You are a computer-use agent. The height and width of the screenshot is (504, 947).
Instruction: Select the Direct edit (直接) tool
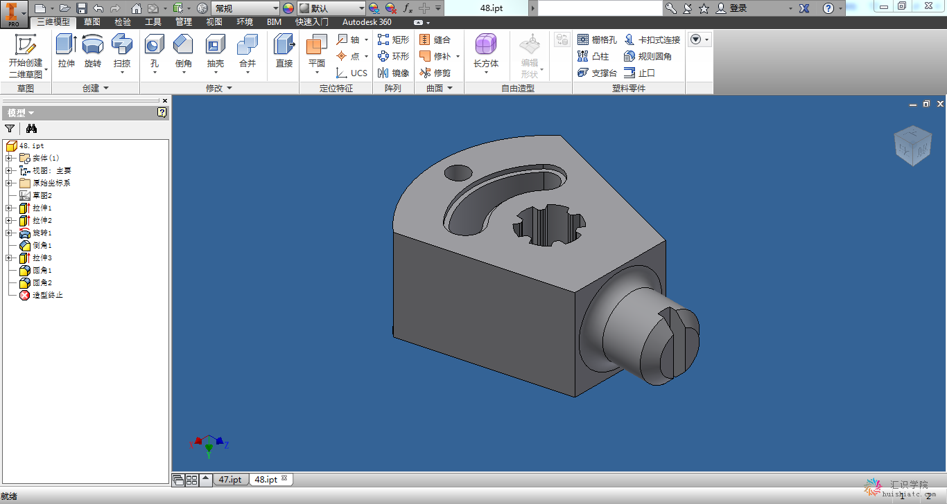pos(284,51)
